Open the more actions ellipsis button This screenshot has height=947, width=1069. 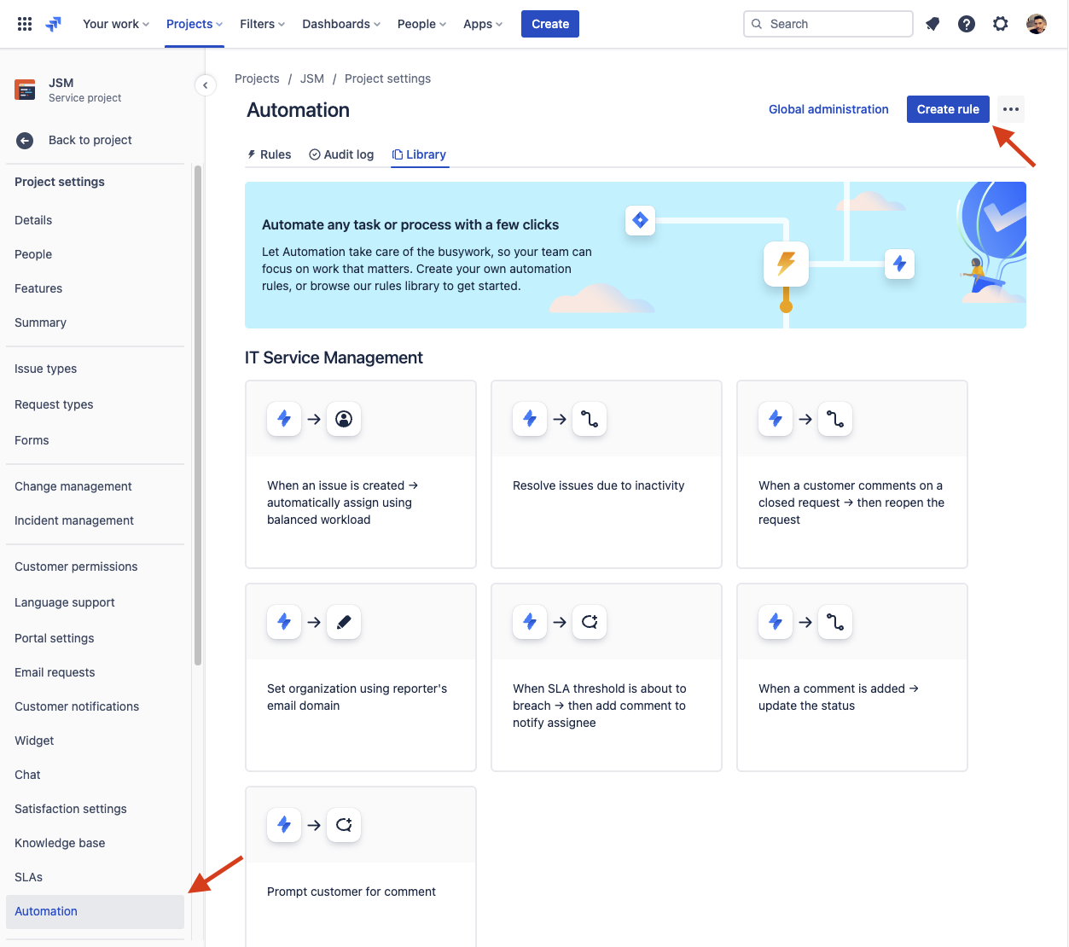tap(1011, 109)
